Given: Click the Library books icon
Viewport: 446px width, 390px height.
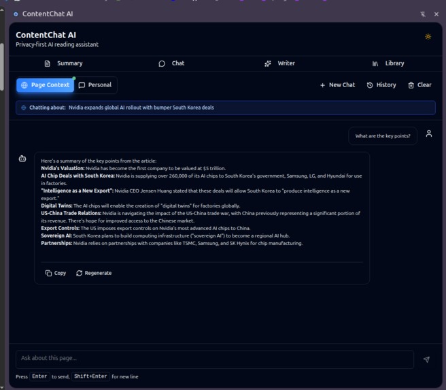Looking at the screenshot, I should [x=375, y=63].
